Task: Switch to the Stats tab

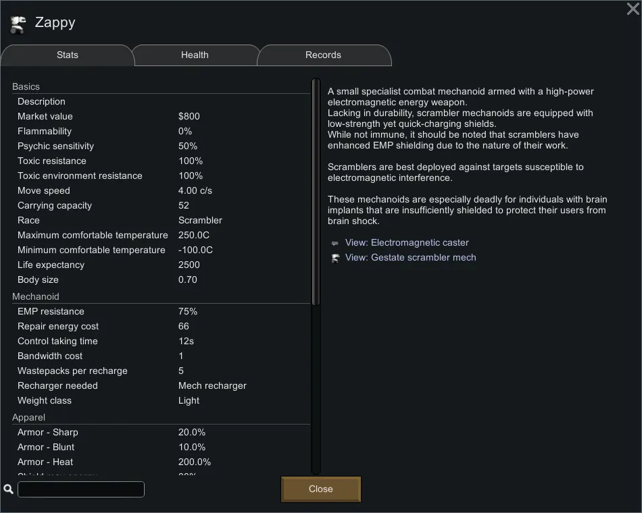Action: click(x=68, y=55)
